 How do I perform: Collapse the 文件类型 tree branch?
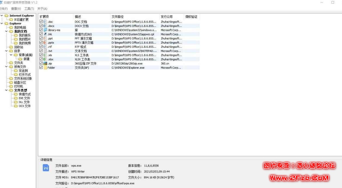pyautogui.click(x=6, y=90)
